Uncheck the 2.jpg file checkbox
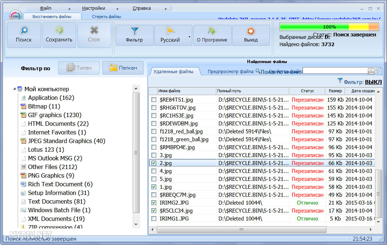 click(x=154, y=163)
